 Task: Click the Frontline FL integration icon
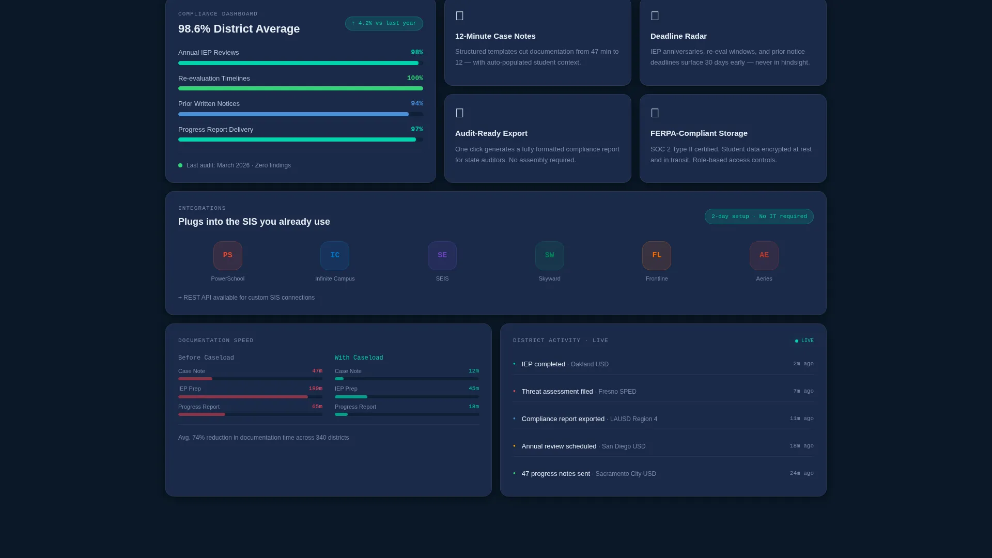pos(657,256)
